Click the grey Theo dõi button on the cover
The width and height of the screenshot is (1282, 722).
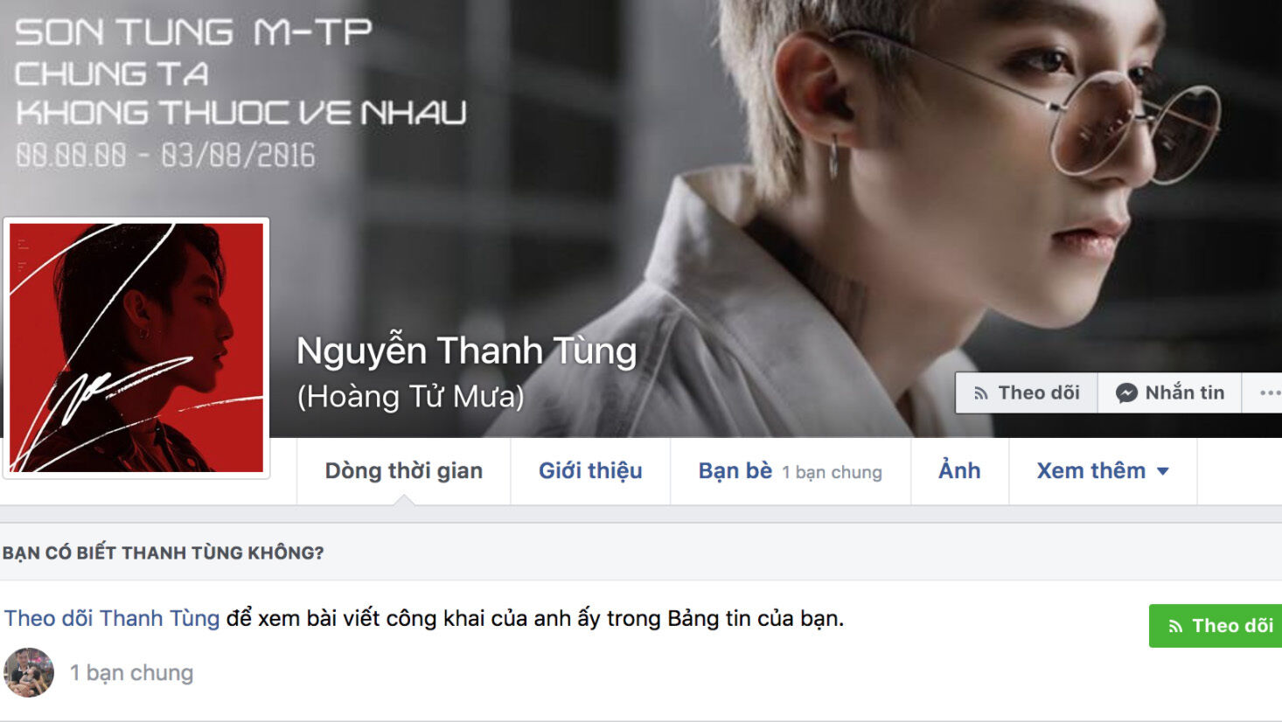point(1027,393)
